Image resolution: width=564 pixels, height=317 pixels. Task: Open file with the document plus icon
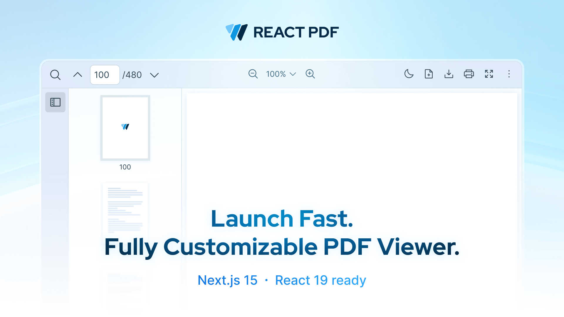(x=429, y=74)
